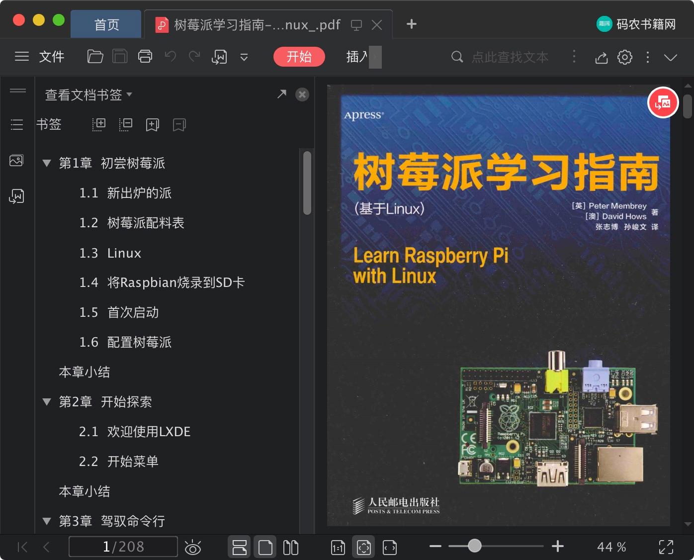
Task: Go to bookmark 1.5 首次启动
Action: click(119, 312)
